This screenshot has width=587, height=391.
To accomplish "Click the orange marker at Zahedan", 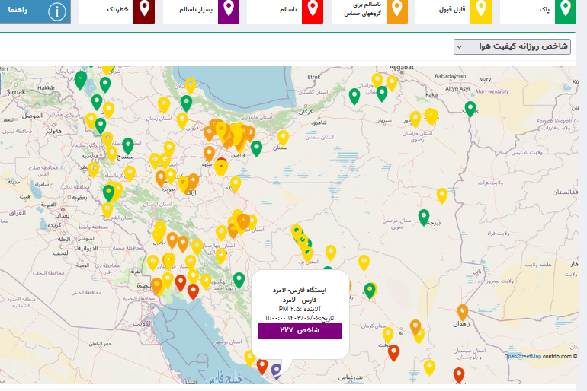I will [x=463, y=312].
